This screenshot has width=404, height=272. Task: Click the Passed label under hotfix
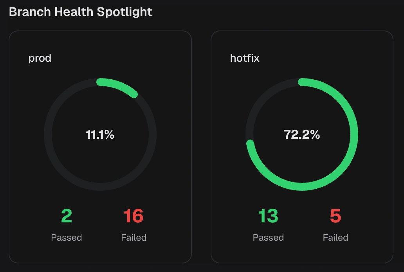(x=268, y=238)
